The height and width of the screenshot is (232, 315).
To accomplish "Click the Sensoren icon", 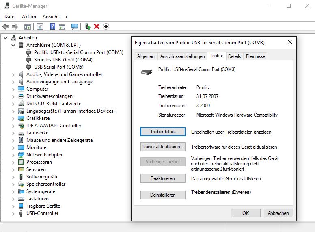I will point(21,169).
